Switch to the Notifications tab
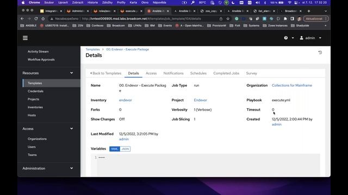 (x=173, y=73)
